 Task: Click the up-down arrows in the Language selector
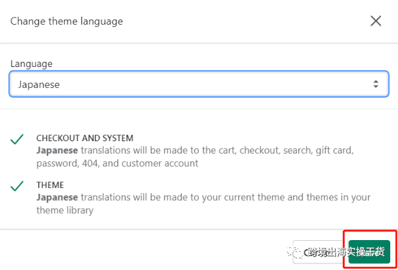(376, 84)
